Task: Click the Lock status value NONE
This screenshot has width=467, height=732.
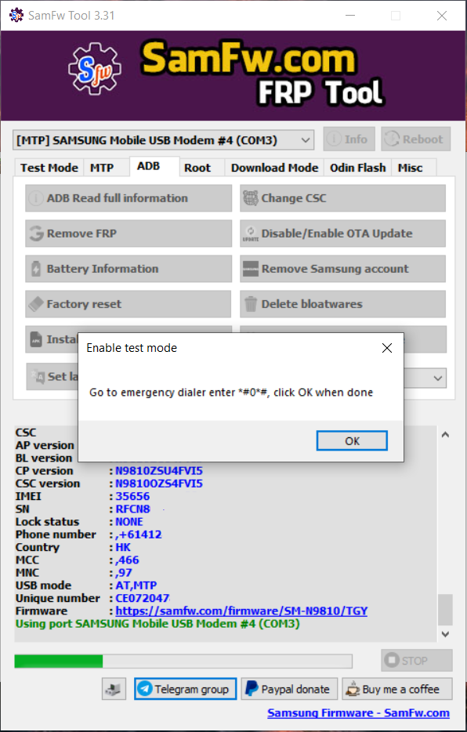Action: pos(129,521)
